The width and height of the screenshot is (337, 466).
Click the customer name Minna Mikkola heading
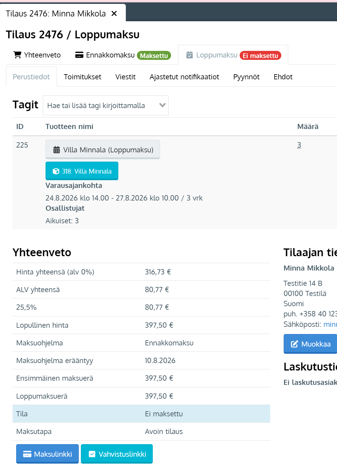click(309, 268)
